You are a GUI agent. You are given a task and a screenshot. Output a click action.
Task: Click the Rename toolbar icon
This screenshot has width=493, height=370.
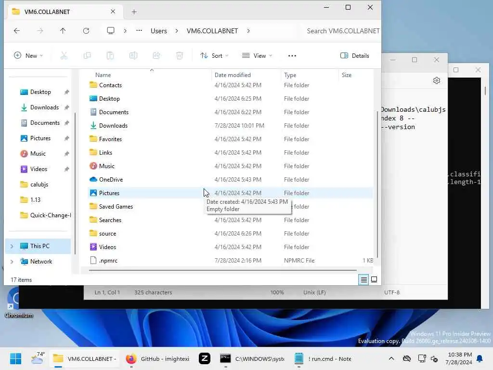coord(133,56)
